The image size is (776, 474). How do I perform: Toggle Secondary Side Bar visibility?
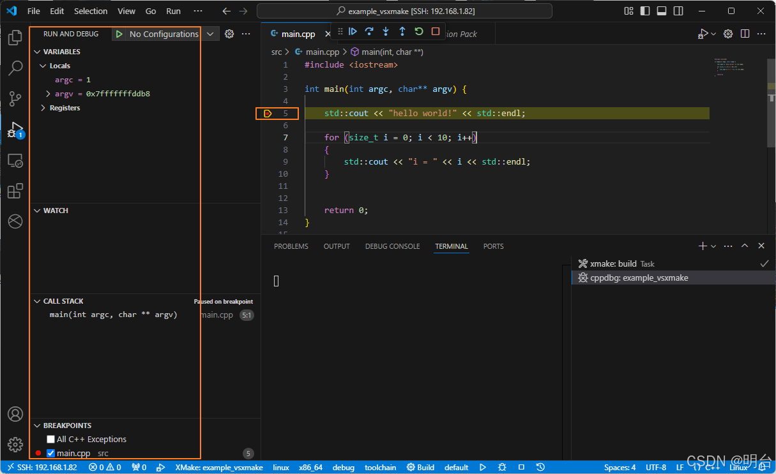(x=678, y=11)
